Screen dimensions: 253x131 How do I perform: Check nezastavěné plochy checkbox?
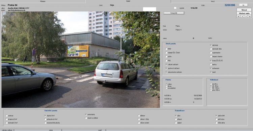click(x=45, y=123)
